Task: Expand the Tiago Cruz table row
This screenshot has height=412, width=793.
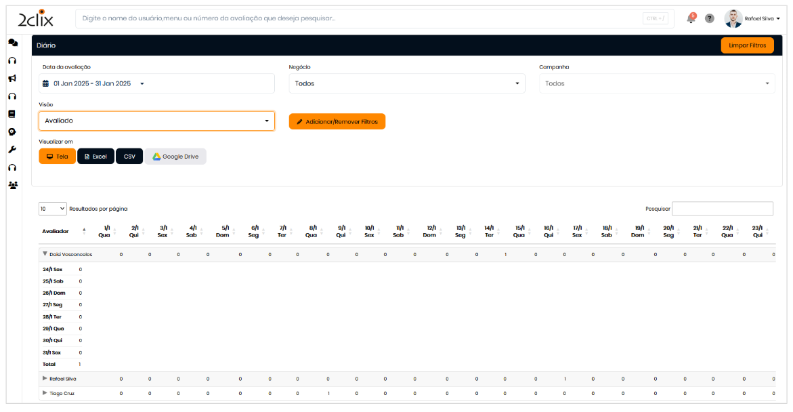Action: tap(45, 393)
